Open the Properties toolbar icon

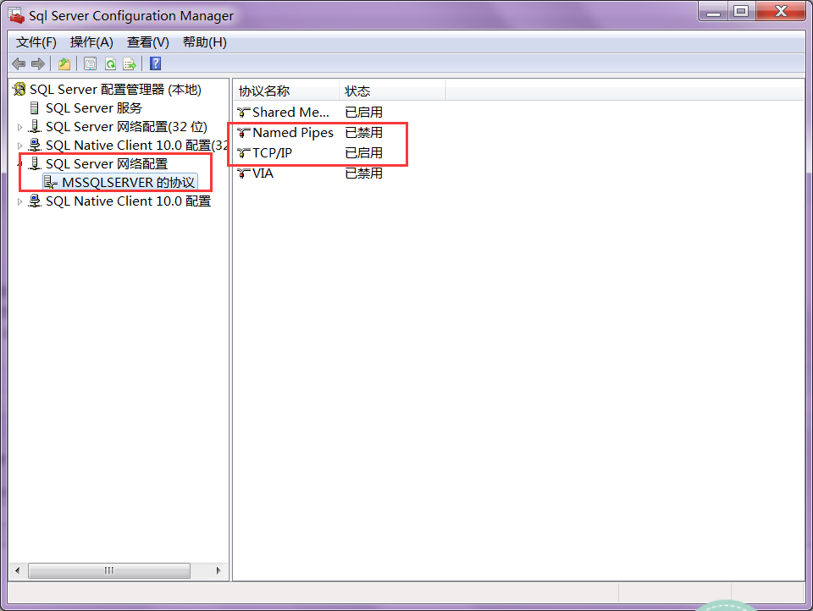coord(91,63)
